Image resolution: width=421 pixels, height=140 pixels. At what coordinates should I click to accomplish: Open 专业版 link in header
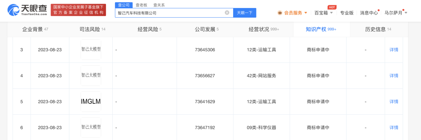tap(347, 13)
